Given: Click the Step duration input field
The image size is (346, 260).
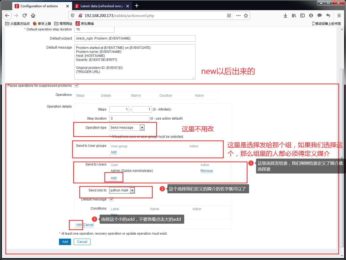Looking at the screenshot, I should tap(129, 119).
